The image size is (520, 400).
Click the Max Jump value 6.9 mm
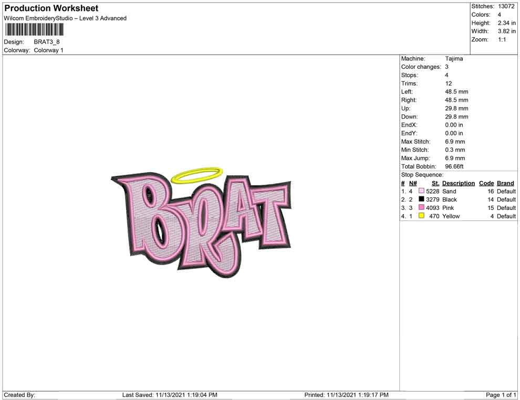[x=455, y=158]
